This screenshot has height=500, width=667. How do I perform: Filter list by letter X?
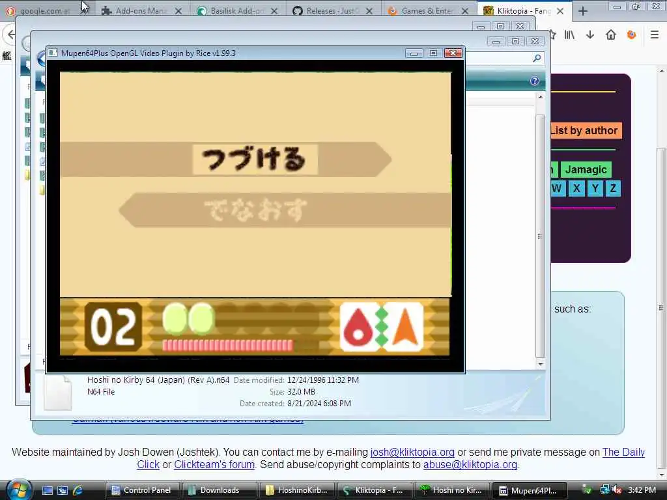coord(576,188)
